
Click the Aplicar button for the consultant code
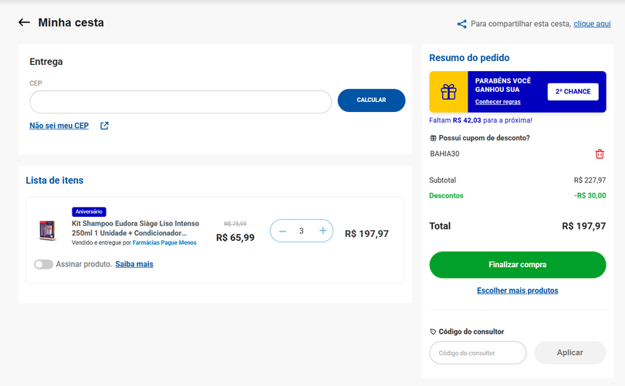coord(570,353)
